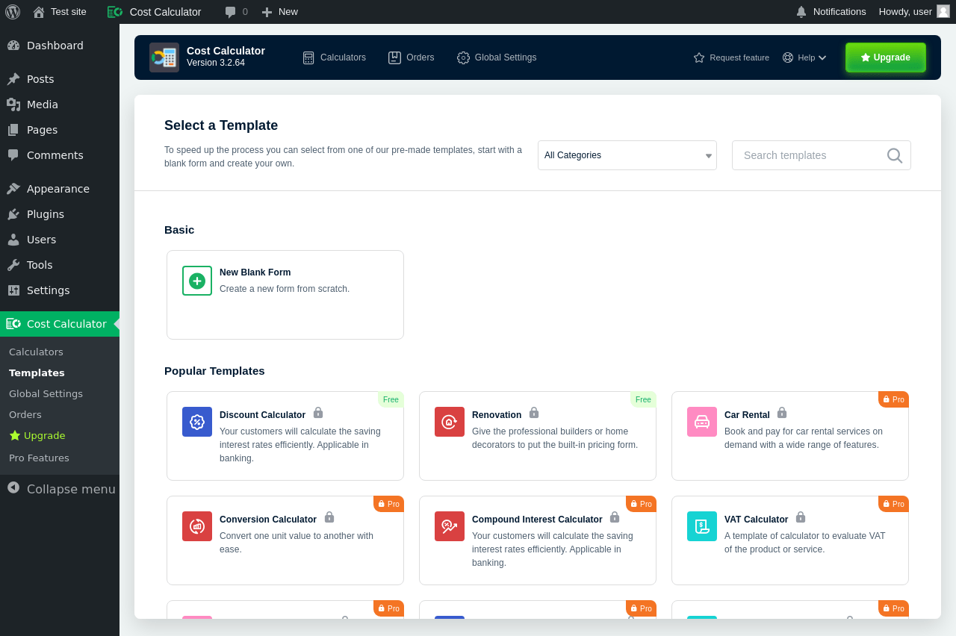Open Test site home link
Viewport: 956px width, 636px height.
(x=60, y=12)
